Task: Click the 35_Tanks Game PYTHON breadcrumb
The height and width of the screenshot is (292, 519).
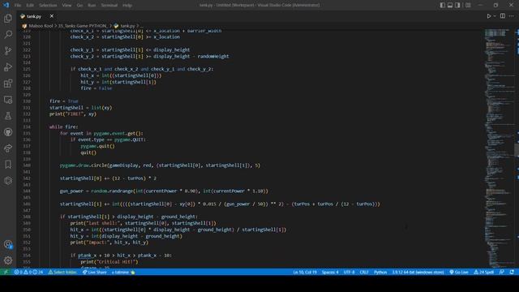Action: (83, 26)
